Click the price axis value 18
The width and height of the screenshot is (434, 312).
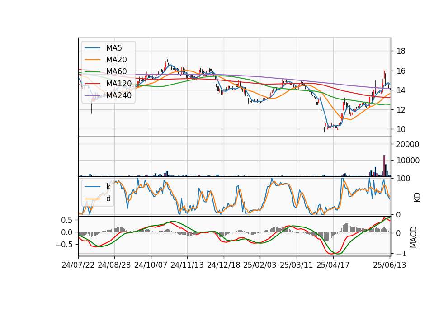(401, 51)
